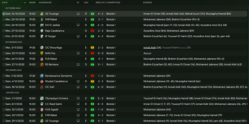
Task: Open Ismail Aidir from the OC Khouribga match
Action: (149, 48)
